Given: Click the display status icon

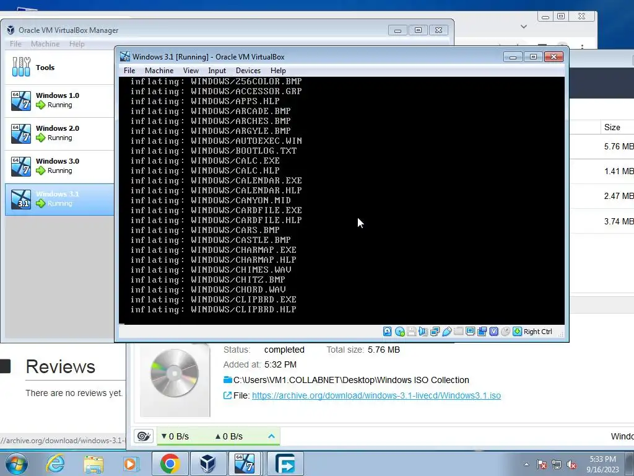Looking at the screenshot, I should pyautogui.click(x=470, y=332).
